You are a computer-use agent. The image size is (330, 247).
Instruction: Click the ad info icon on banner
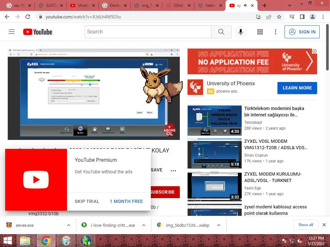pyautogui.click(x=315, y=51)
